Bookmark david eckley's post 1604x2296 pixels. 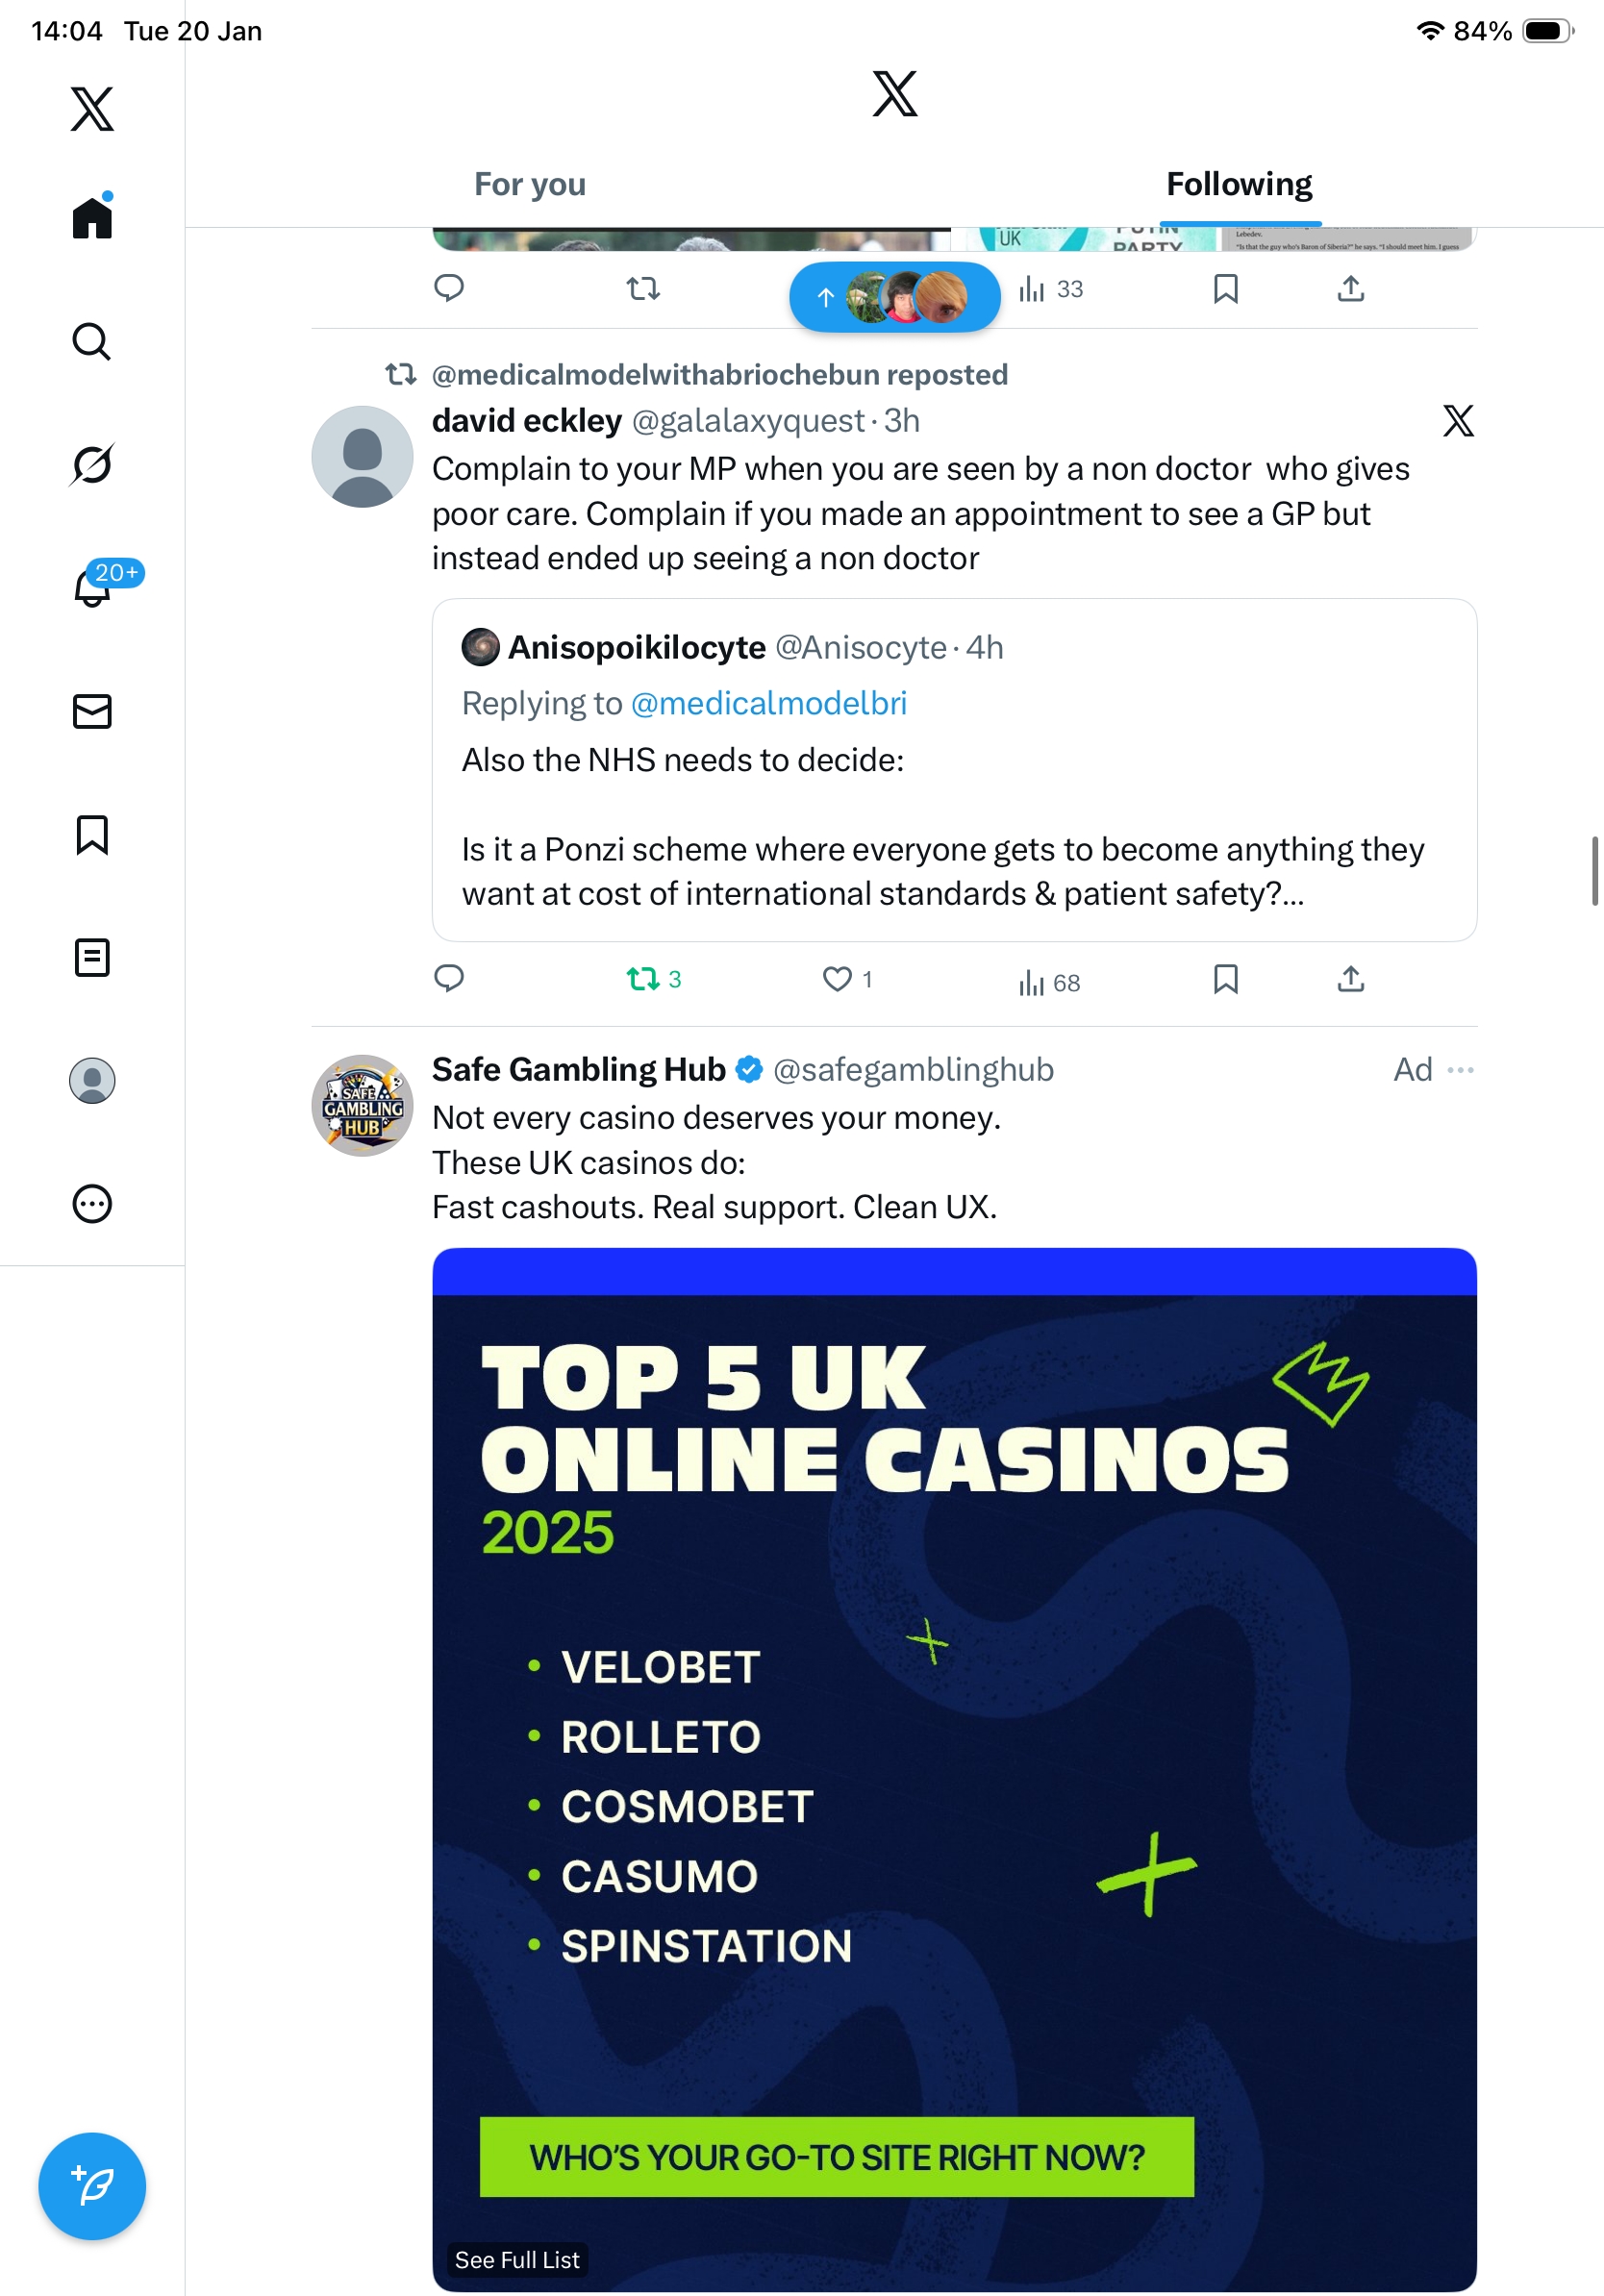click(x=1225, y=979)
